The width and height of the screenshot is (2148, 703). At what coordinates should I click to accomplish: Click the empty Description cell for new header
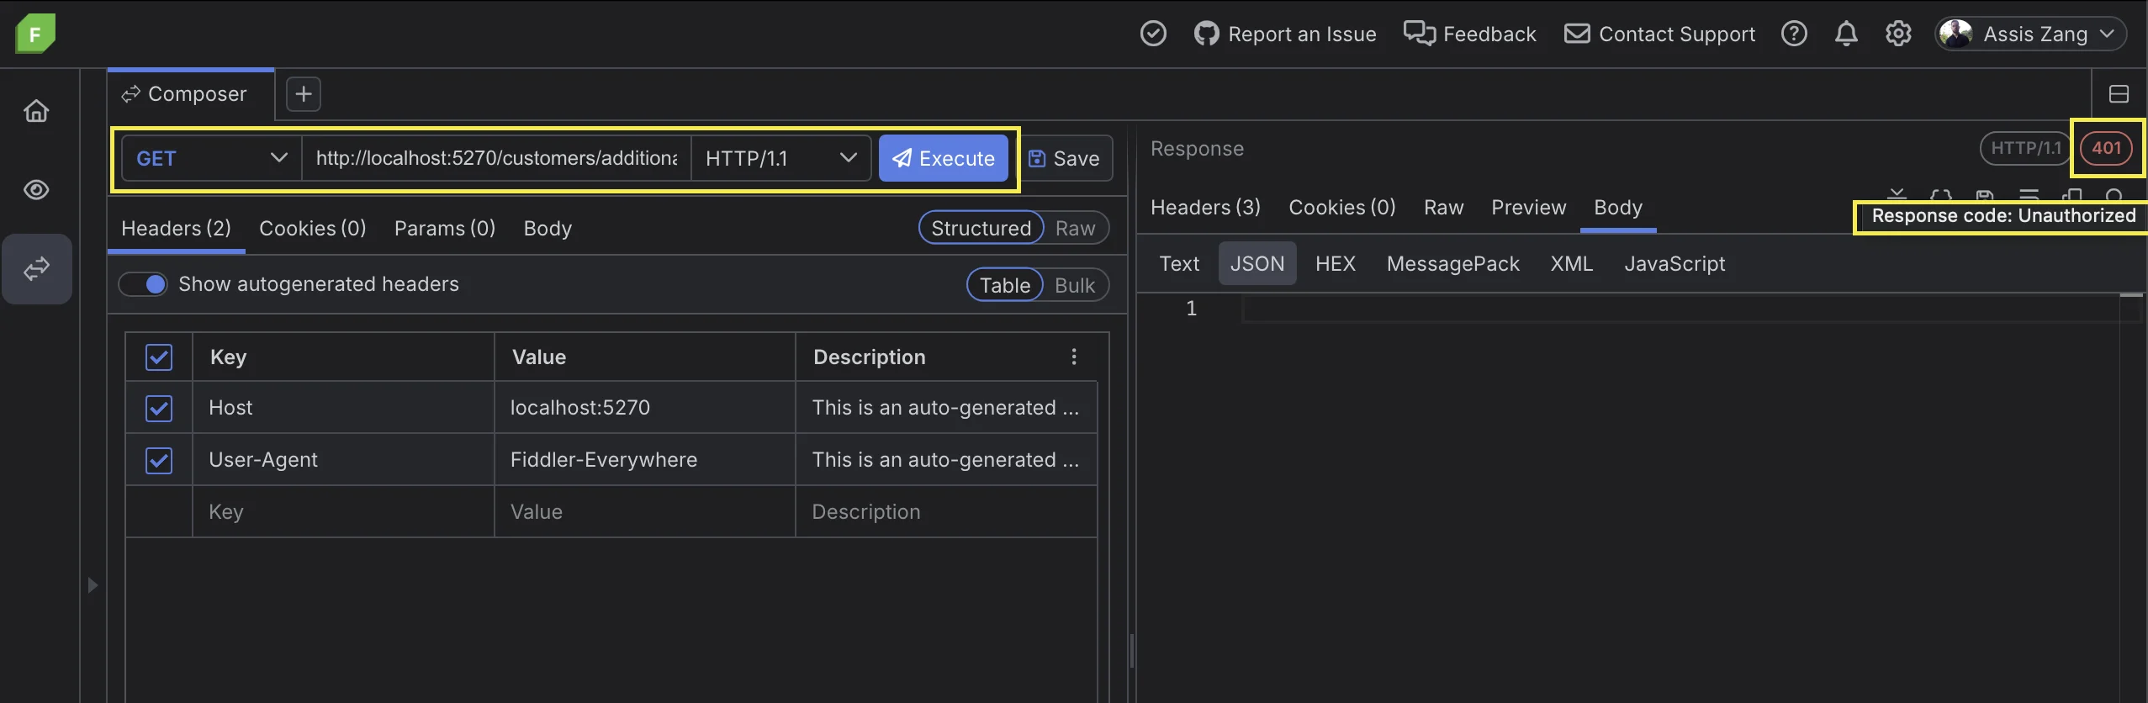click(x=946, y=511)
